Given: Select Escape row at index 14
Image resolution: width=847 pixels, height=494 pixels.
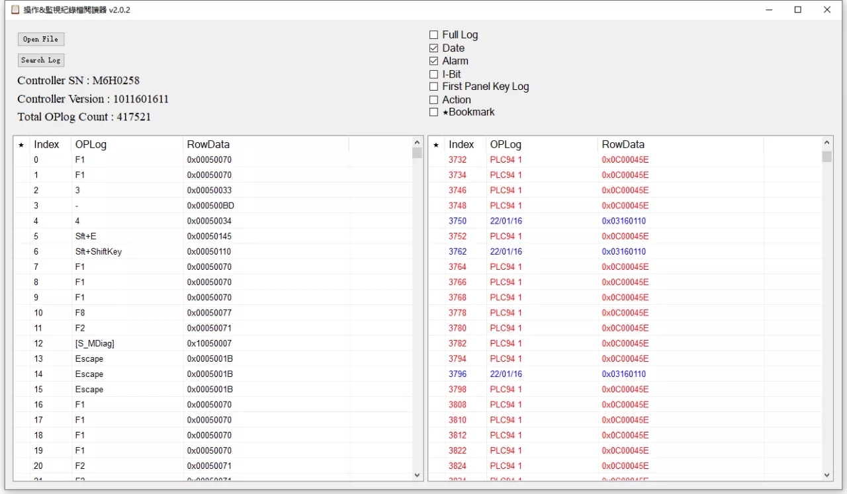Looking at the screenshot, I should coord(213,374).
